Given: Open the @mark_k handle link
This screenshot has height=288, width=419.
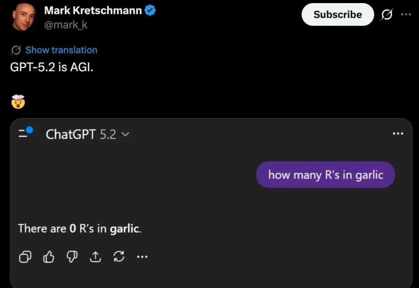Looking at the screenshot, I should [66, 25].
